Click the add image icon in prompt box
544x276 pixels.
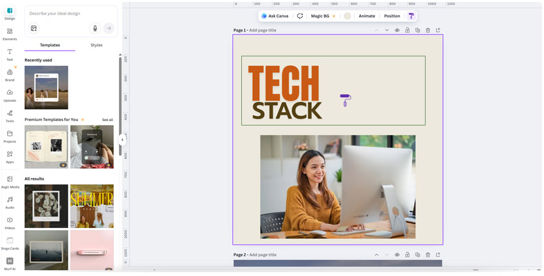pyautogui.click(x=34, y=28)
